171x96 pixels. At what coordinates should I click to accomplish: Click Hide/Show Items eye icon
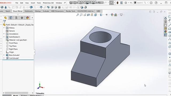tap(107, 15)
